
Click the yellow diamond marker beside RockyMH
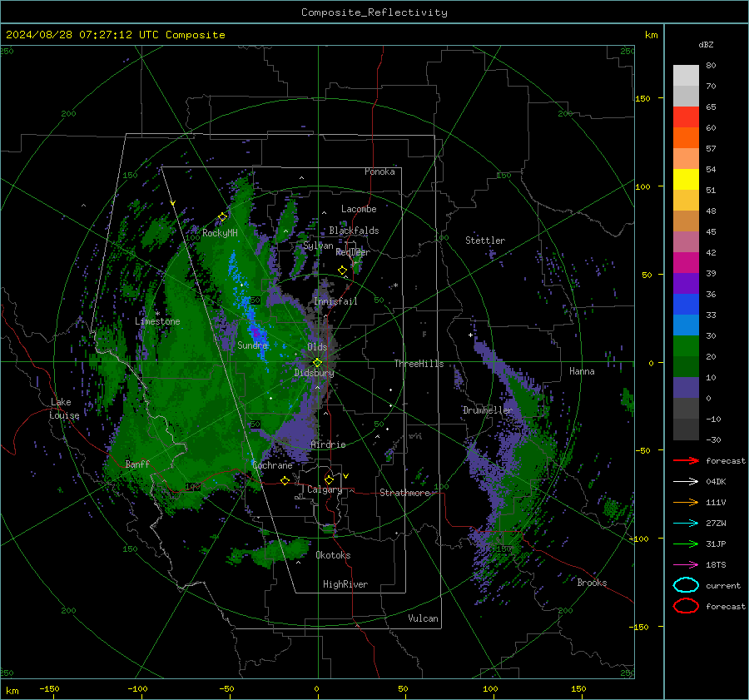pyautogui.click(x=222, y=217)
